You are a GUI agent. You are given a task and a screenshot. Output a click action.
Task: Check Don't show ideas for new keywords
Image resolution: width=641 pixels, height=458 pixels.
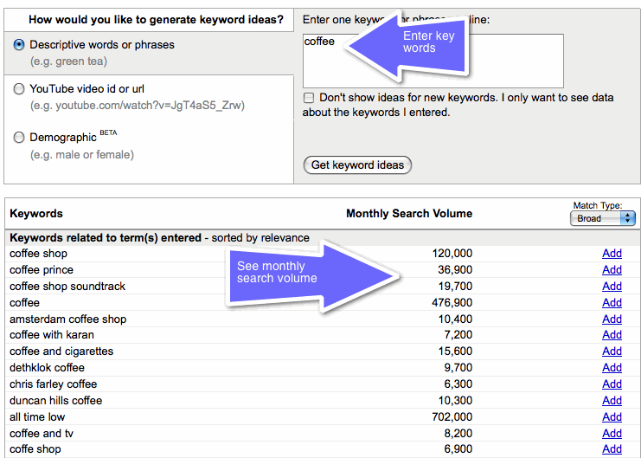click(309, 98)
